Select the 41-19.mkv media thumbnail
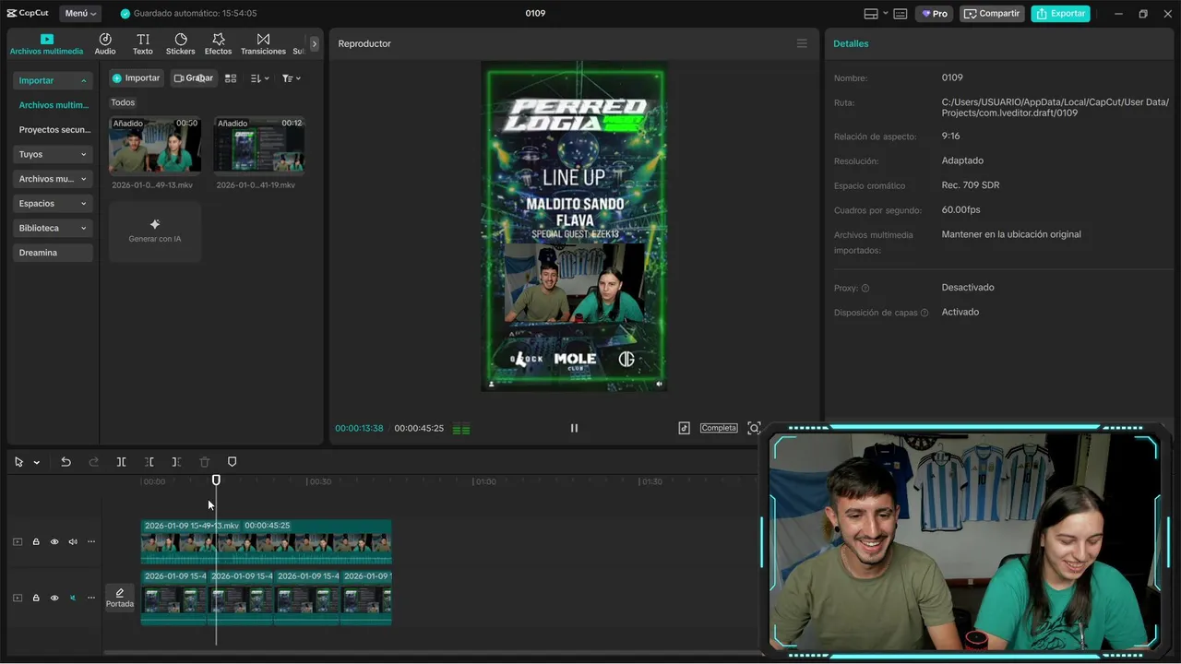This screenshot has height=664, width=1181. point(259,145)
